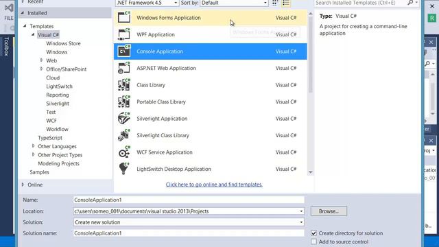Expand the Office/SharePoint tree node
439x247 pixels.
41,69
